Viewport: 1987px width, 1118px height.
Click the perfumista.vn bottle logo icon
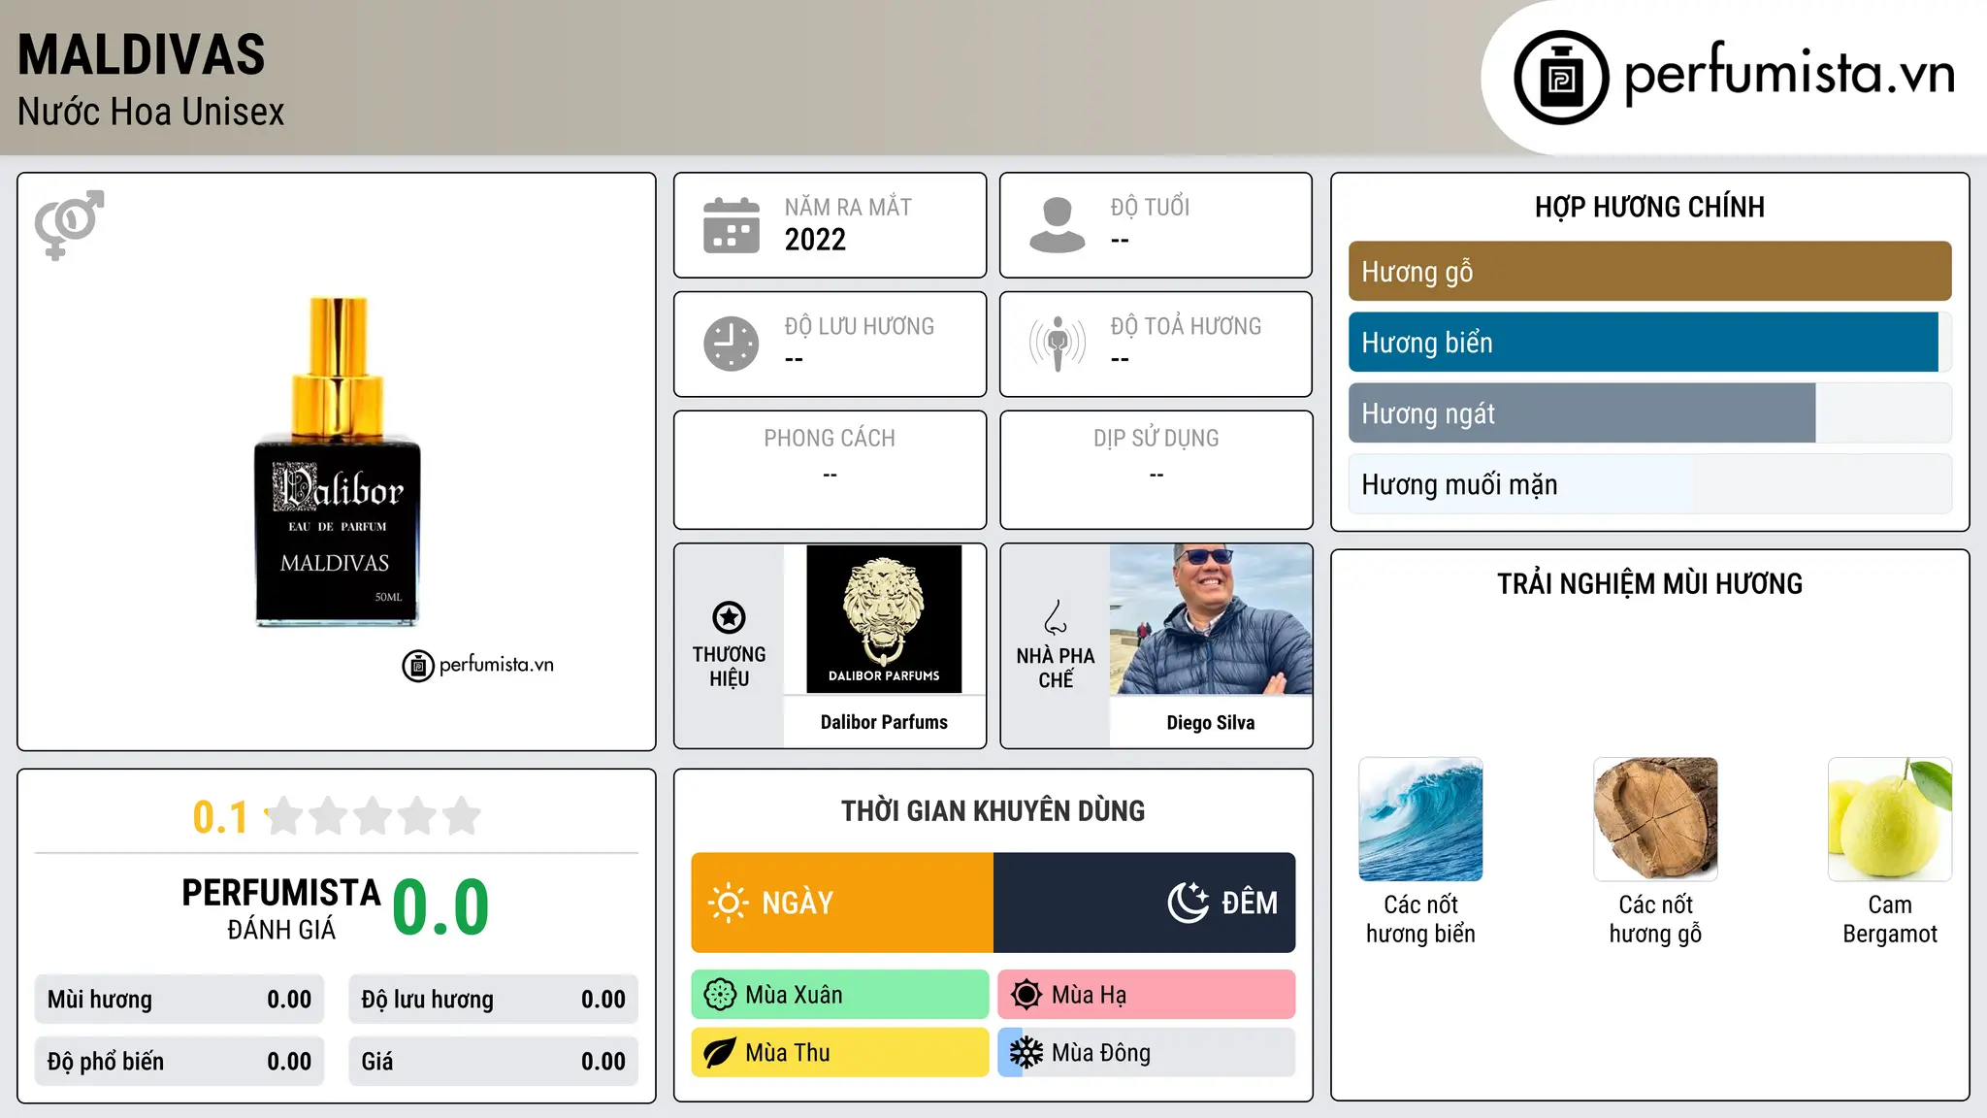click(1561, 78)
